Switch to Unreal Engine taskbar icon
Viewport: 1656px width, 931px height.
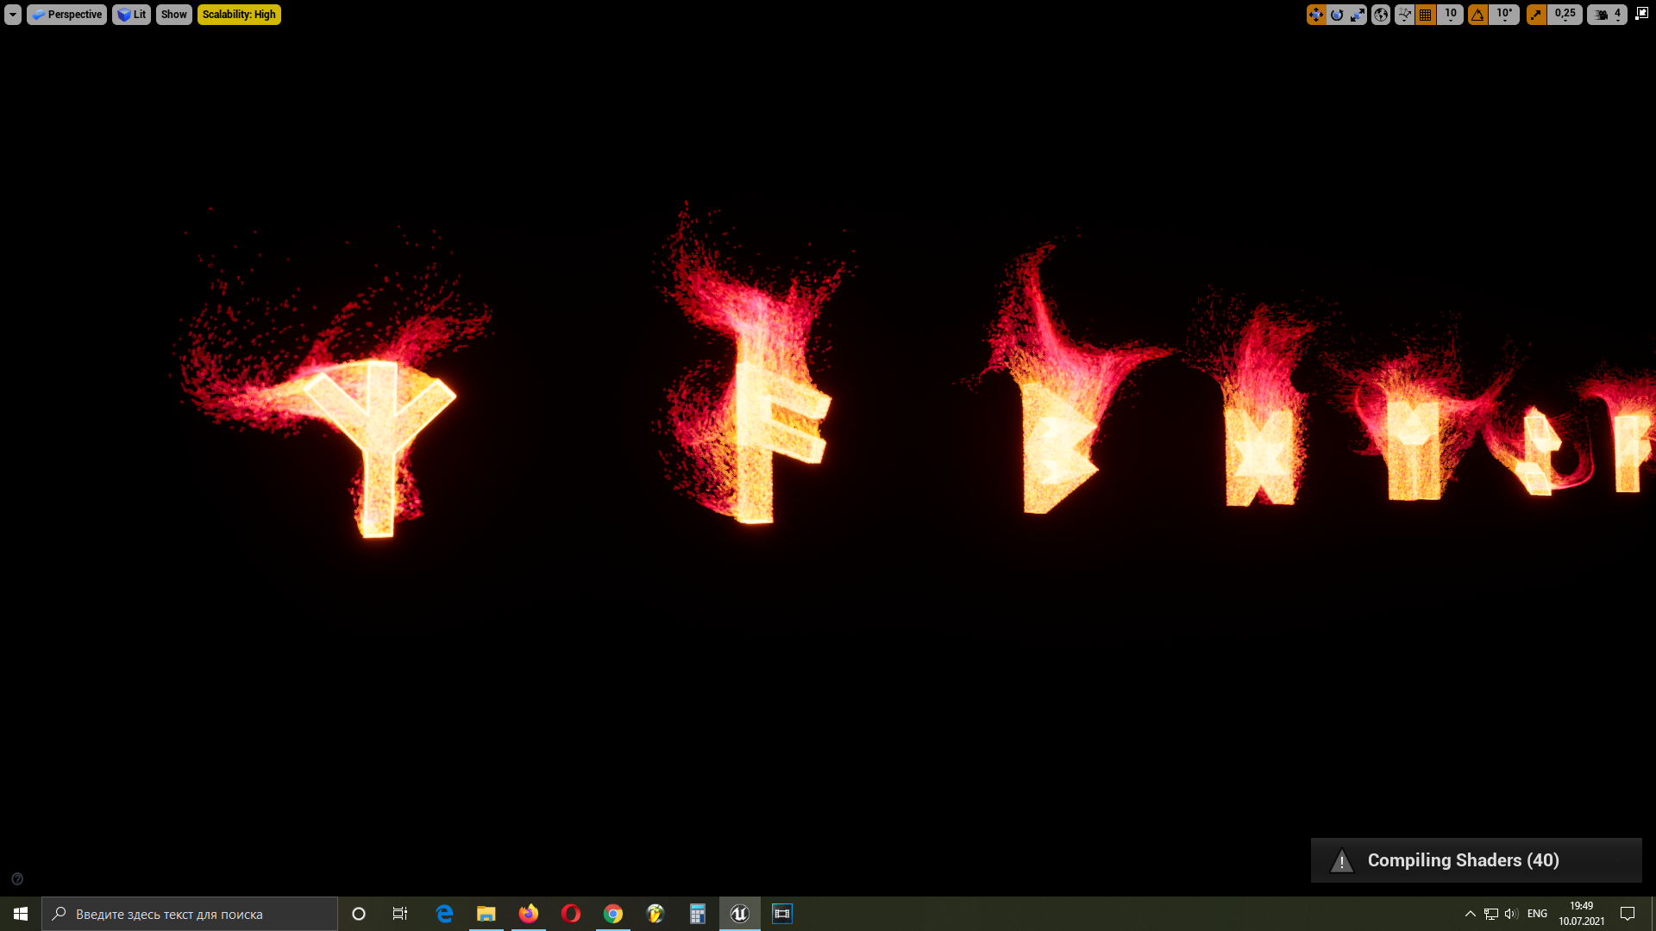coord(740,914)
